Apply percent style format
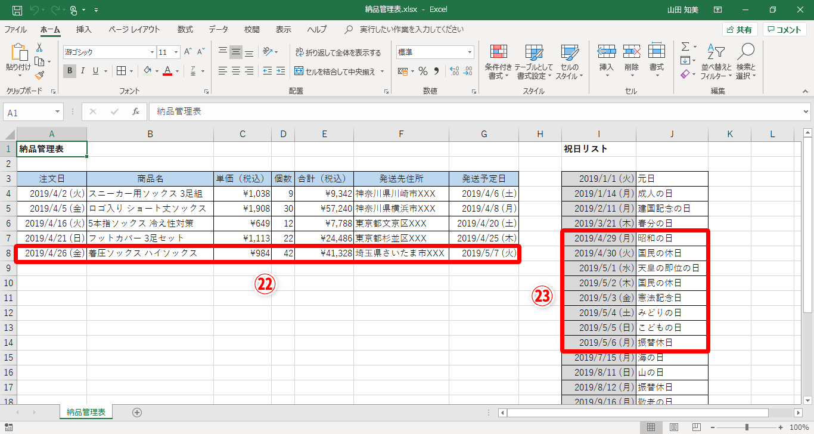Image resolution: width=814 pixels, height=434 pixels. [422, 71]
